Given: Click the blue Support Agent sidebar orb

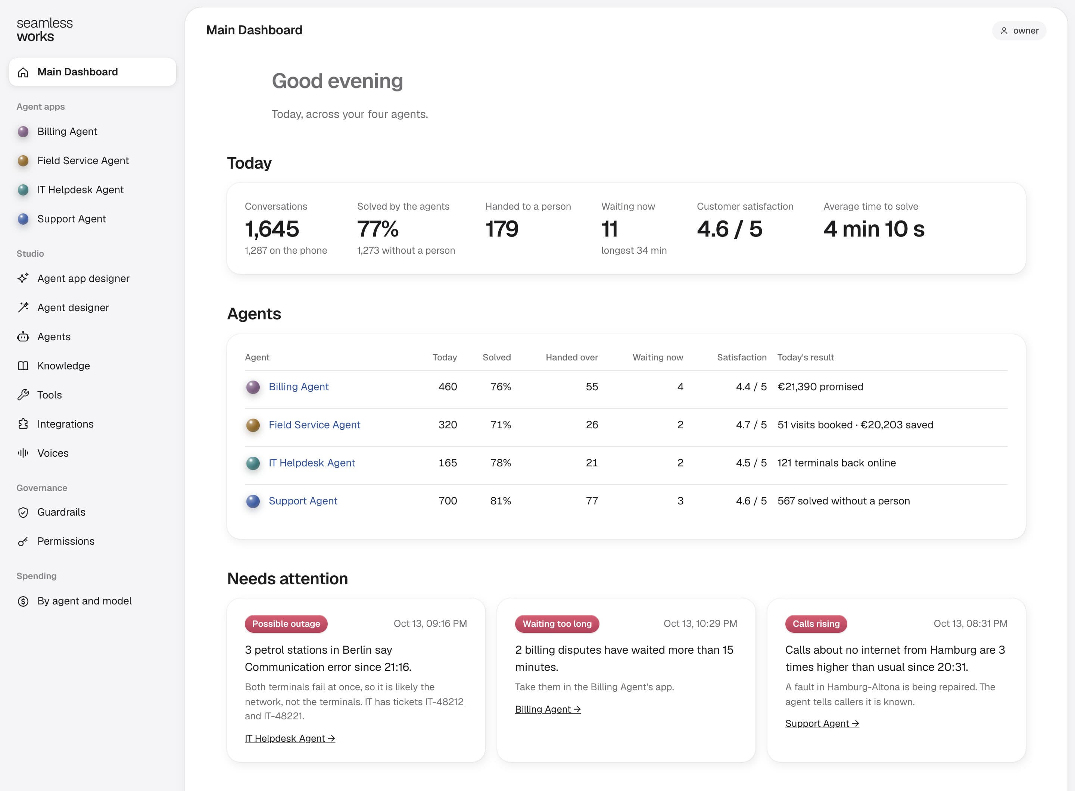Looking at the screenshot, I should click(23, 219).
